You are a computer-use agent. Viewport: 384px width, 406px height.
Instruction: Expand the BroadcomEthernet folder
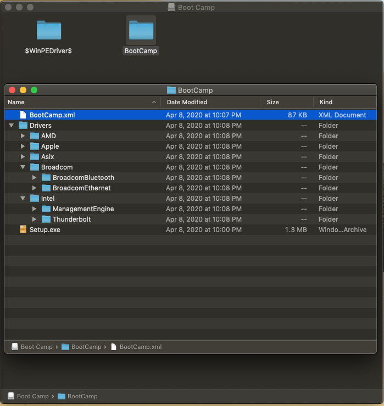(34, 188)
